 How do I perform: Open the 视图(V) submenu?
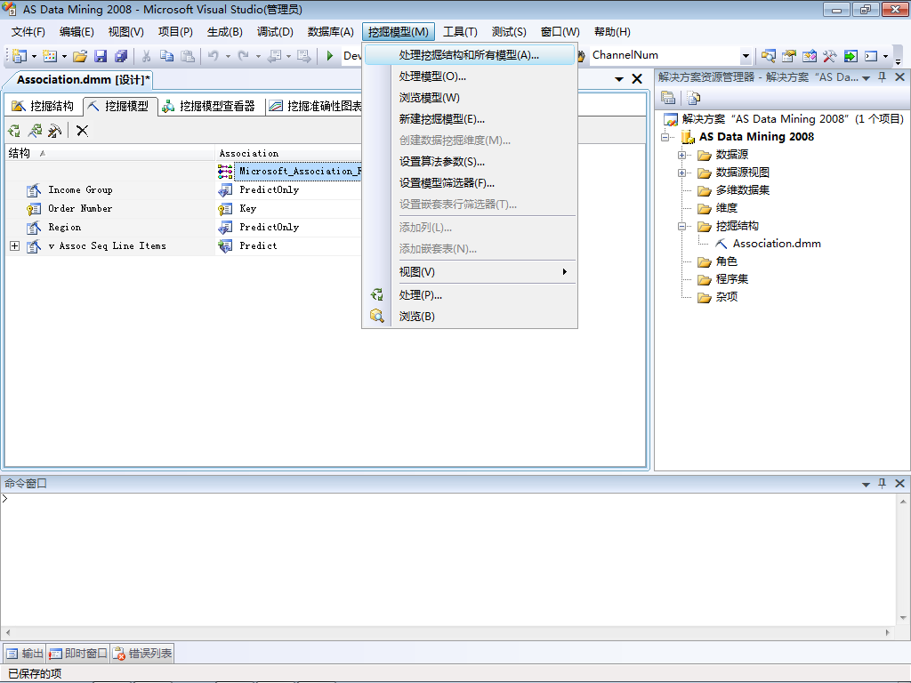tap(470, 272)
